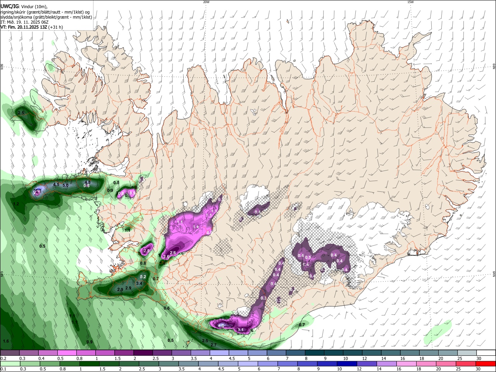This screenshot has height=372, width=496.
Task: Click the 'slydda/snjókoma' header line
Action: (46, 17)
